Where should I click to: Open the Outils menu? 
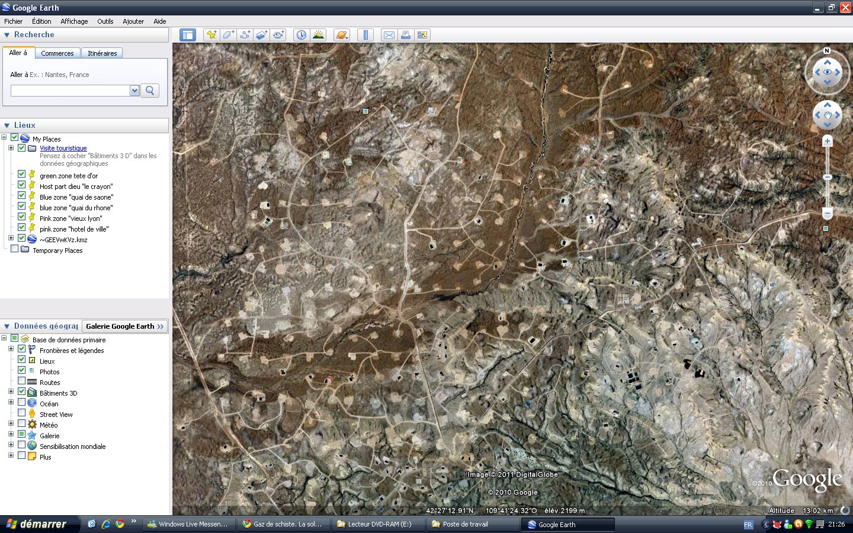[105, 21]
